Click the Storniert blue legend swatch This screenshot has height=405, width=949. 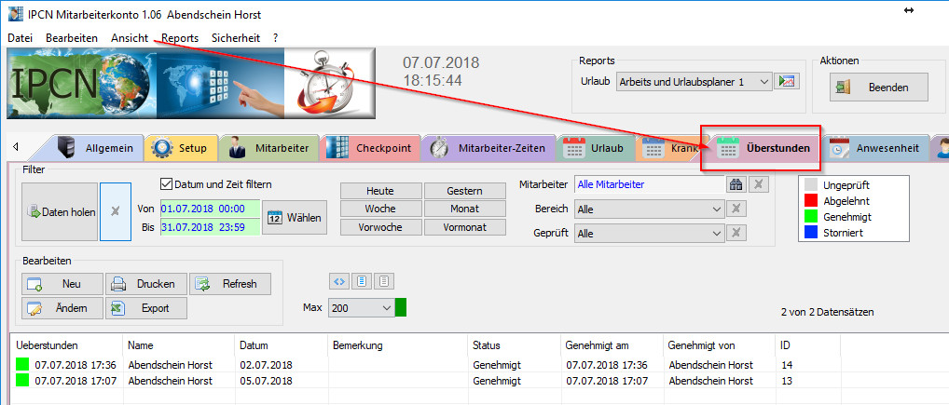[x=809, y=232]
